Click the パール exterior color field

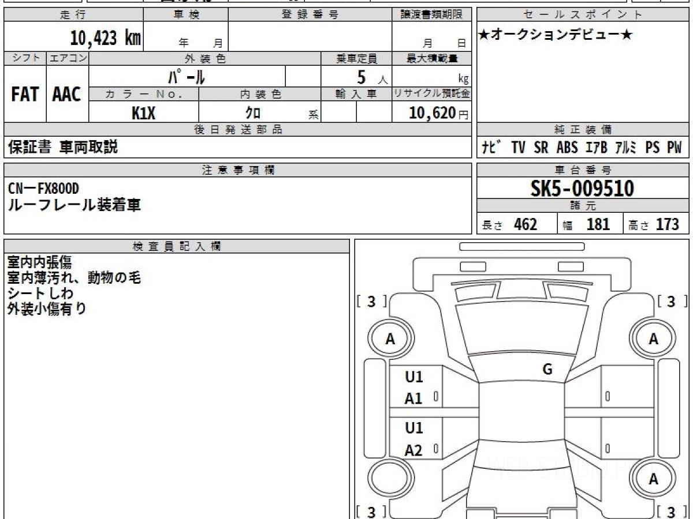pos(187,76)
